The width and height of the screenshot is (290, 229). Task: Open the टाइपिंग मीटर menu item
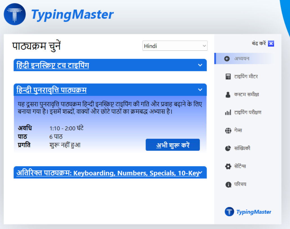pos(246,77)
